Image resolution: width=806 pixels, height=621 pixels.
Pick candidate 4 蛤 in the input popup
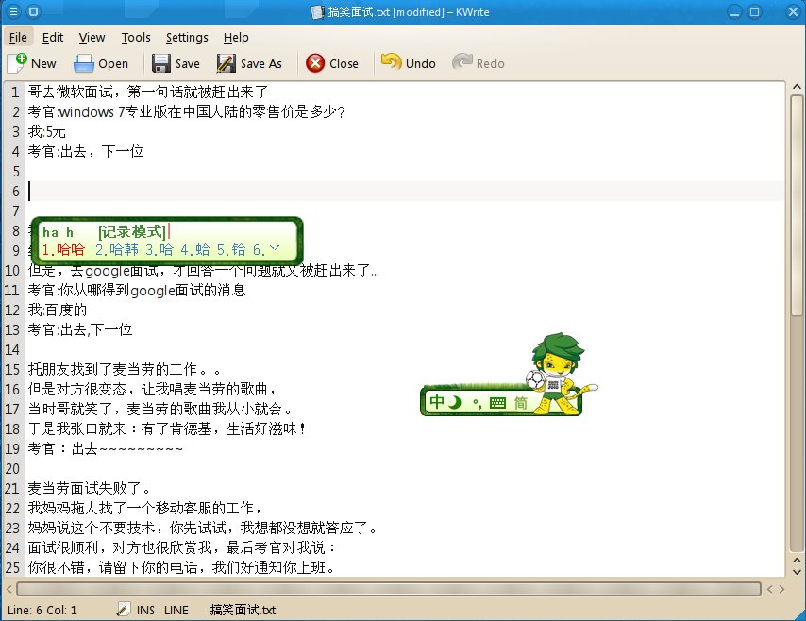tap(194, 250)
